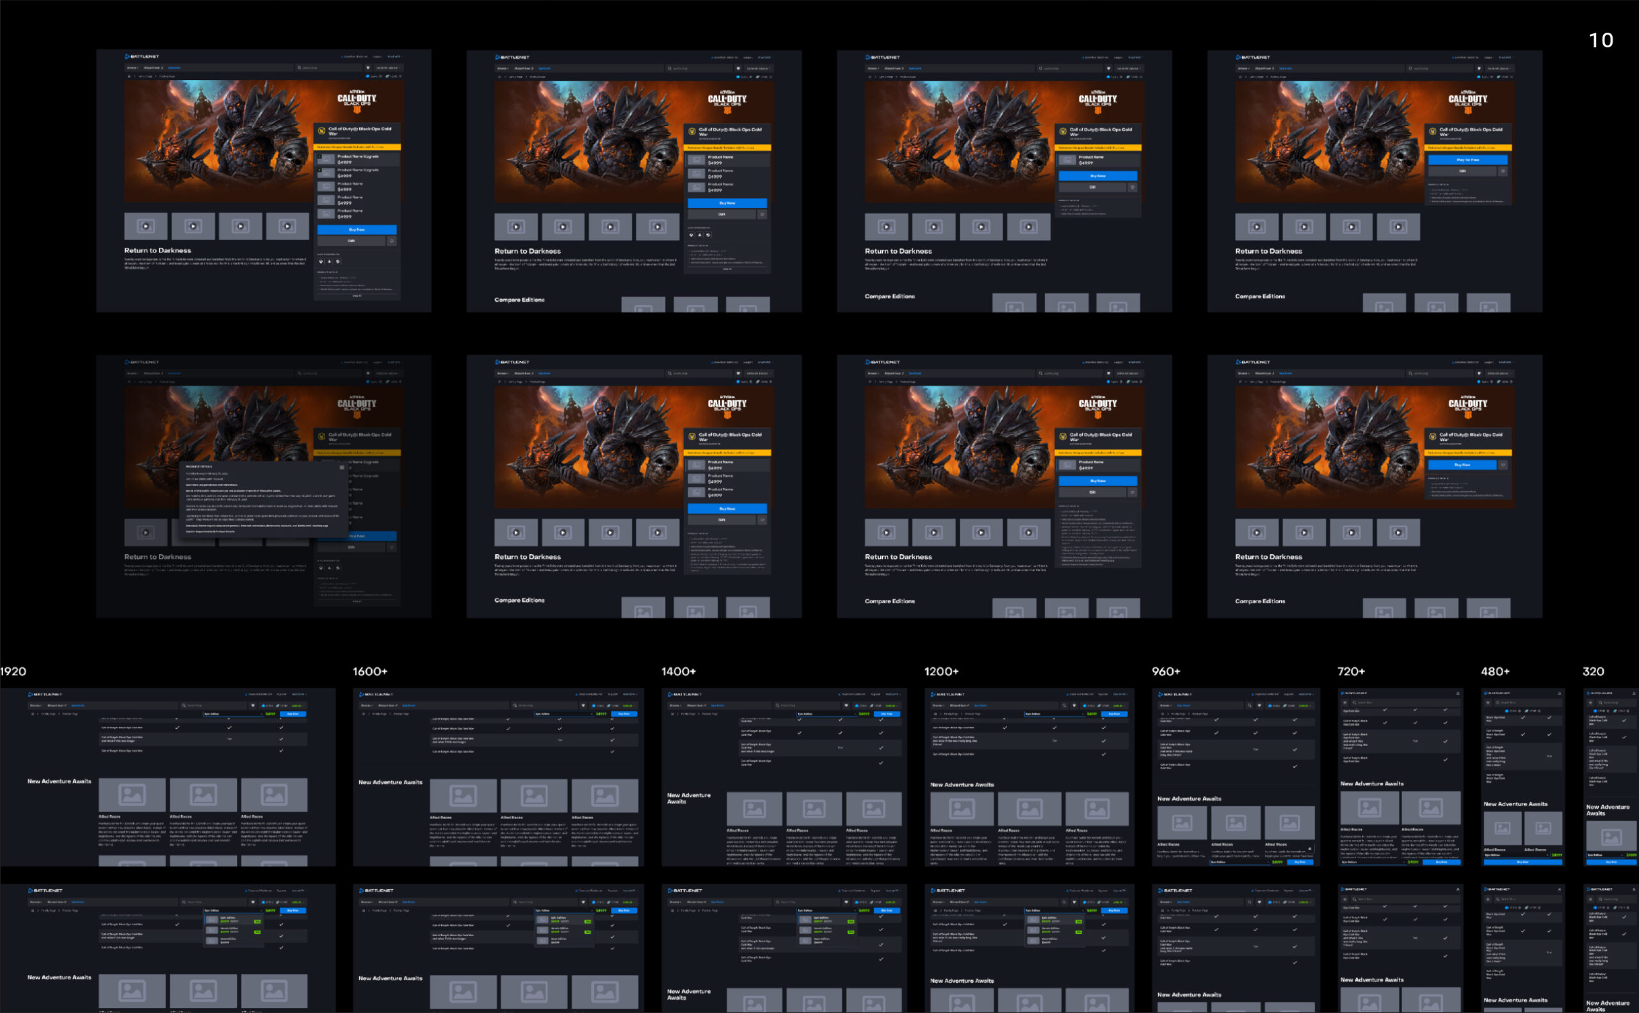Close the product details modal dialog
This screenshot has height=1013, width=1639.
pyautogui.click(x=342, y=467)
